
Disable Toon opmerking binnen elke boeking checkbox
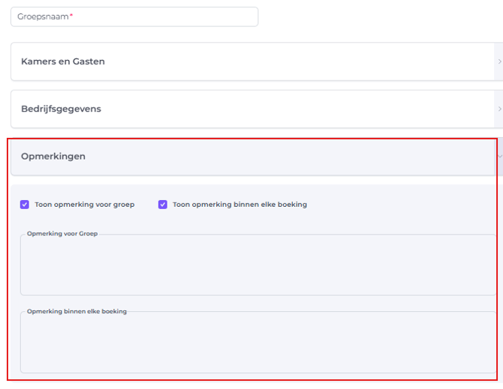pyautogui.click(x=163, y=205)
